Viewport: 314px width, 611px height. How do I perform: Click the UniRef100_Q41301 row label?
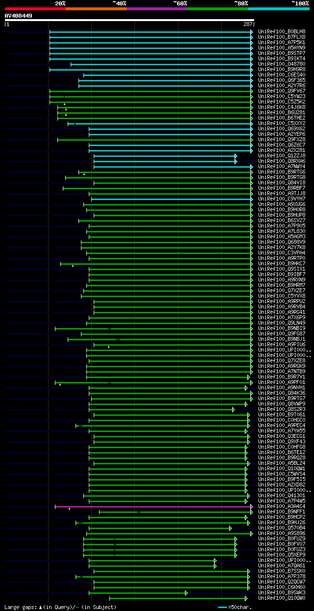pyautogui.click(x=282, y=495)
